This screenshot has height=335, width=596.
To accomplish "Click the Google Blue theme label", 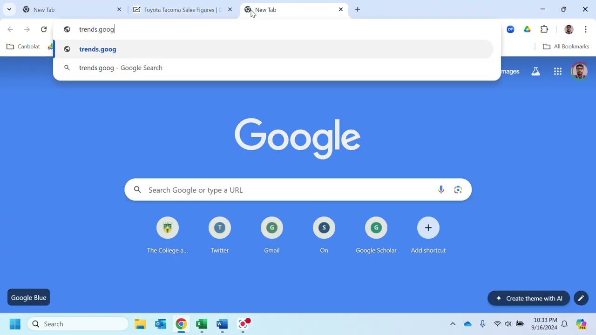I will (x=29, y=298).
